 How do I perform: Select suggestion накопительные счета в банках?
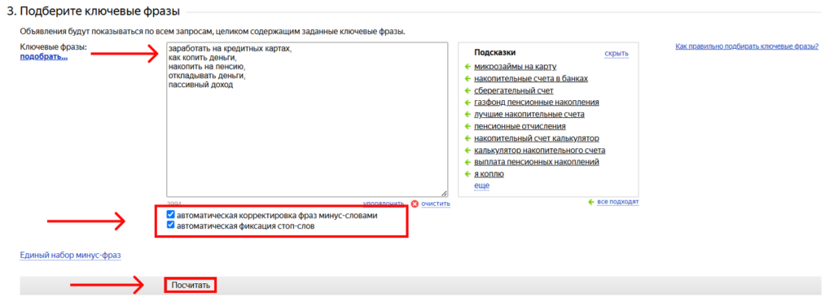coord(531,79)
